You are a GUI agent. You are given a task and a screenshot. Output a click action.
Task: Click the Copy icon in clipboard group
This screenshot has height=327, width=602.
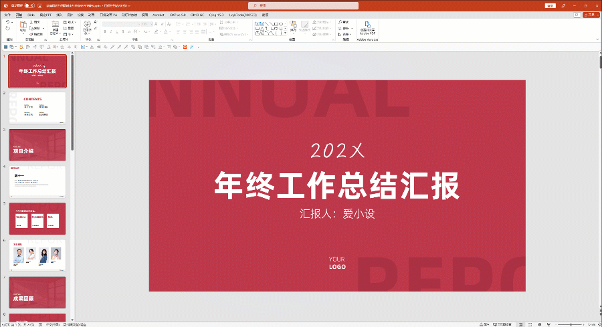31,28
